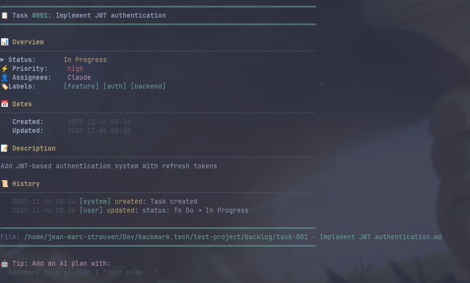Viewport: 470px width, 283px height.
Task: Click the scroll icon beside History
Action: pyautogui.click(x=4, y=184)
